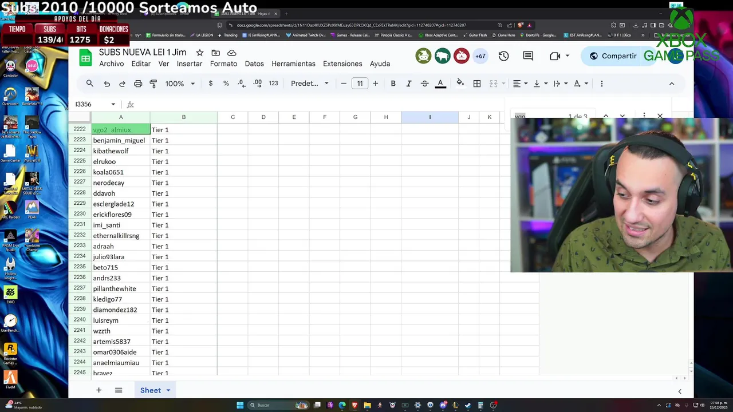Open text wrapping dropdown

[560, 84]
